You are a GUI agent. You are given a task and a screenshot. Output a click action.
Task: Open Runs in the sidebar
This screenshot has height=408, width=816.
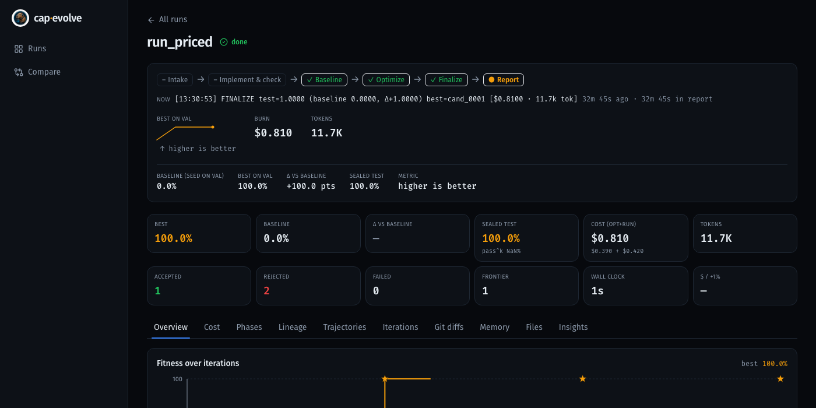point(64,49)
